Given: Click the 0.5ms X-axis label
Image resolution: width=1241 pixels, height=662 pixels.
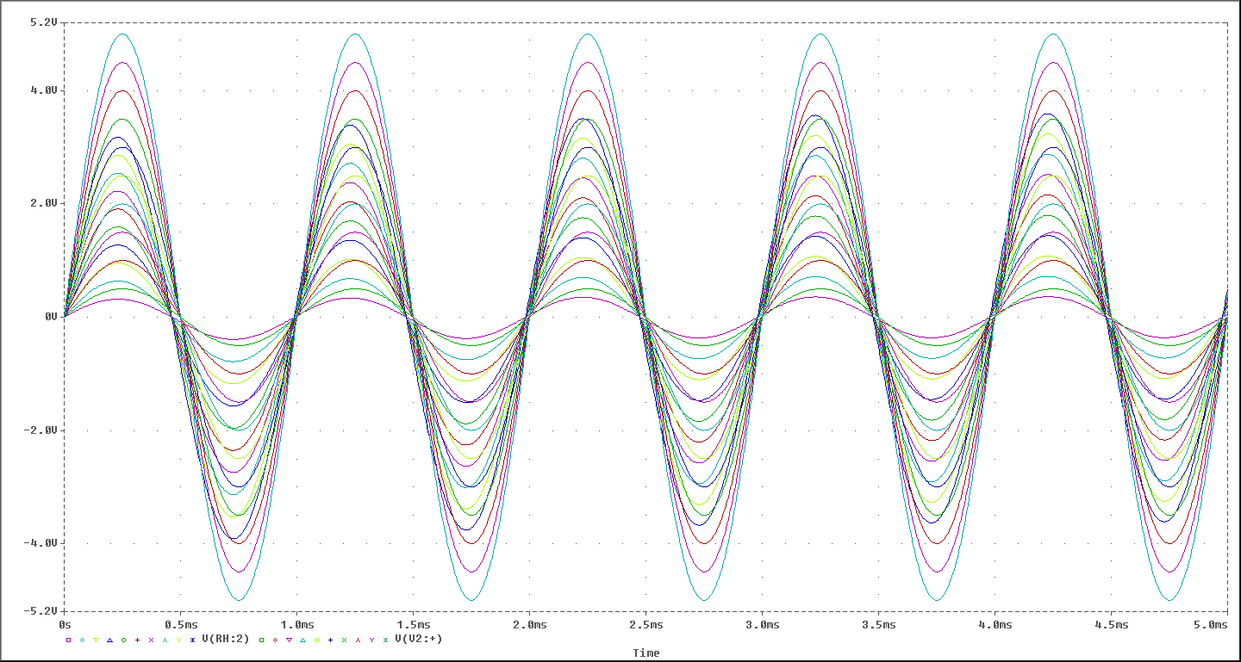Looking at the screenshot, I should (x=180, y=623).
